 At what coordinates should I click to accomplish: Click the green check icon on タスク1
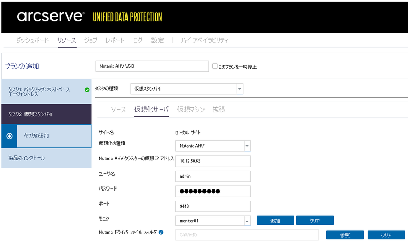click(x=87, y=90)
